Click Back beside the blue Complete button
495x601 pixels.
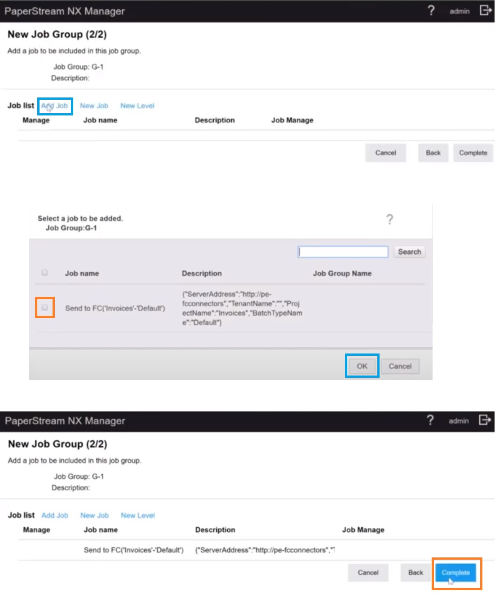tap(415, 573)
